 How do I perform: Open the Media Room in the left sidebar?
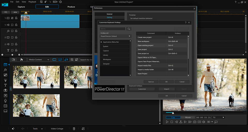(x=5, y=65)
